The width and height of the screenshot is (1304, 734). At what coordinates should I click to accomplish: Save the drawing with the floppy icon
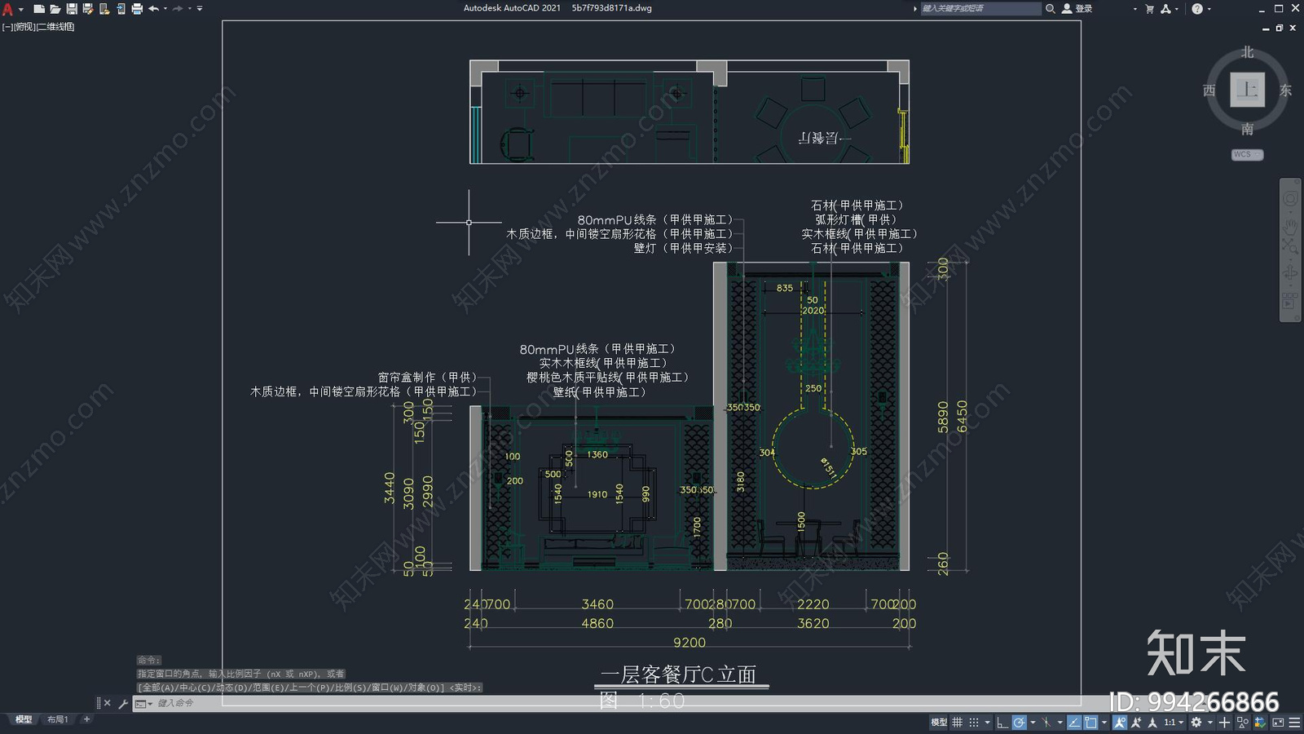72,9
